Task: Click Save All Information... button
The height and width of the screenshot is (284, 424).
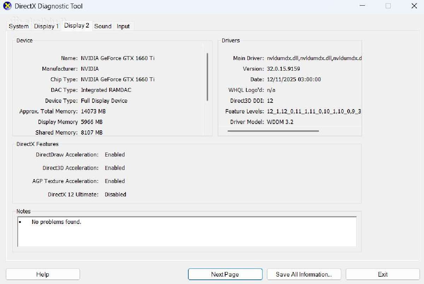Action: point(304,274)
